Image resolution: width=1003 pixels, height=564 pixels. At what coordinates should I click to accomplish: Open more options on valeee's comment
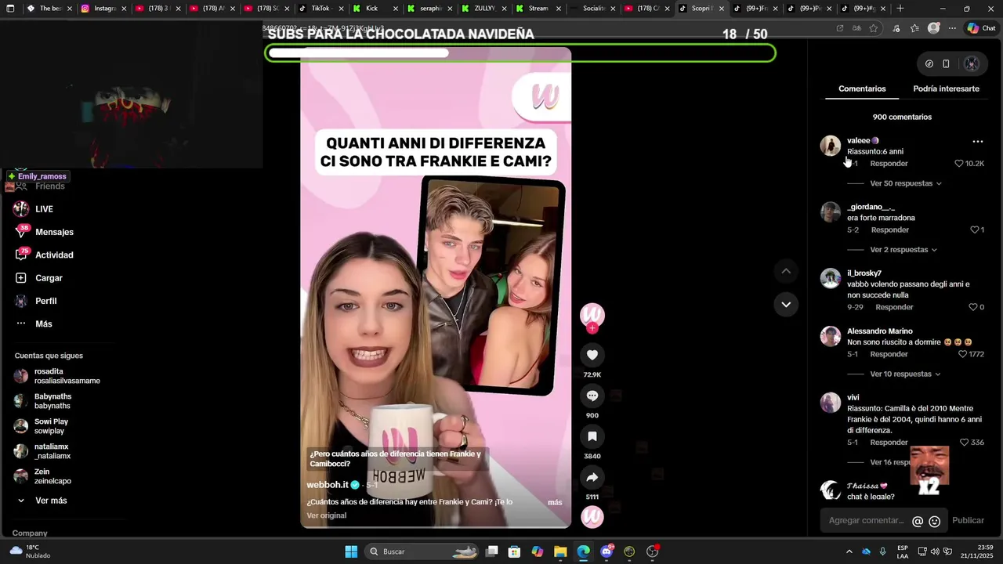click(x=977, y=142)
